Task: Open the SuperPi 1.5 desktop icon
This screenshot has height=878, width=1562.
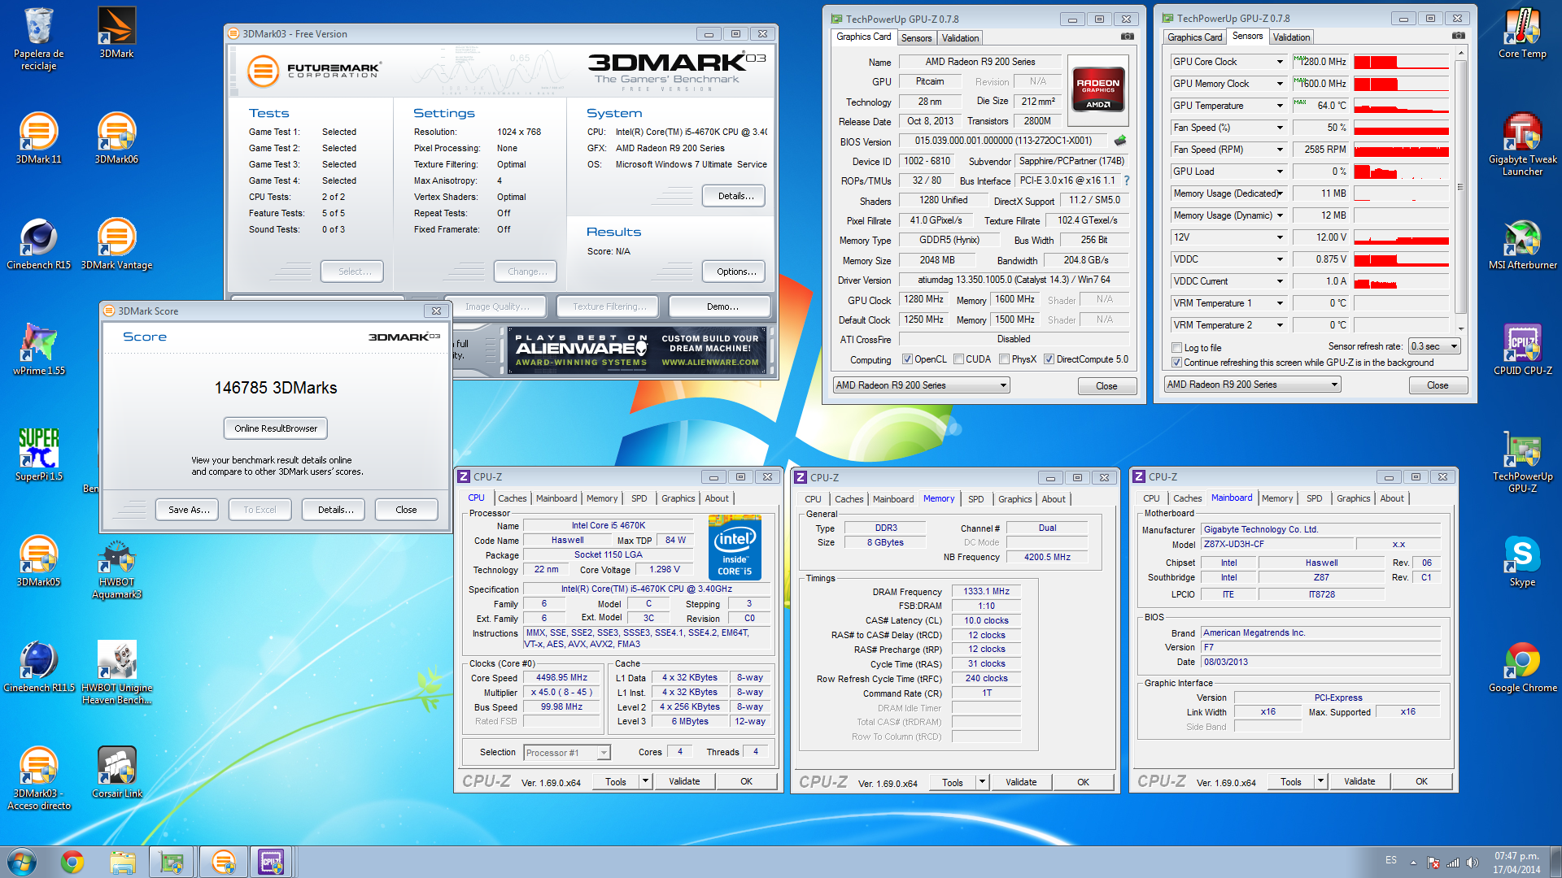Action: pos(38,455)
